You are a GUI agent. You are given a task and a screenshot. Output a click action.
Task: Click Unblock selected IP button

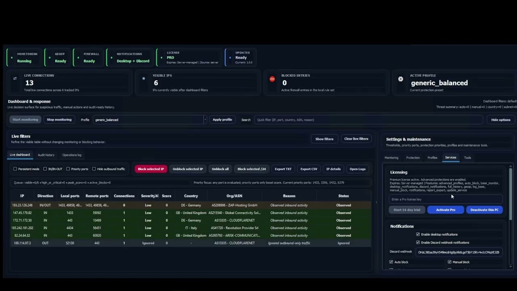pos(188,169)
